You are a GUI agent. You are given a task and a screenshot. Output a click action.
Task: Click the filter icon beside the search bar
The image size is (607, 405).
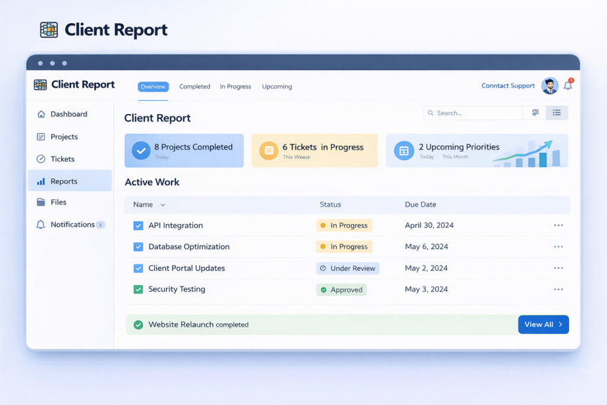(x=534, y=112)
